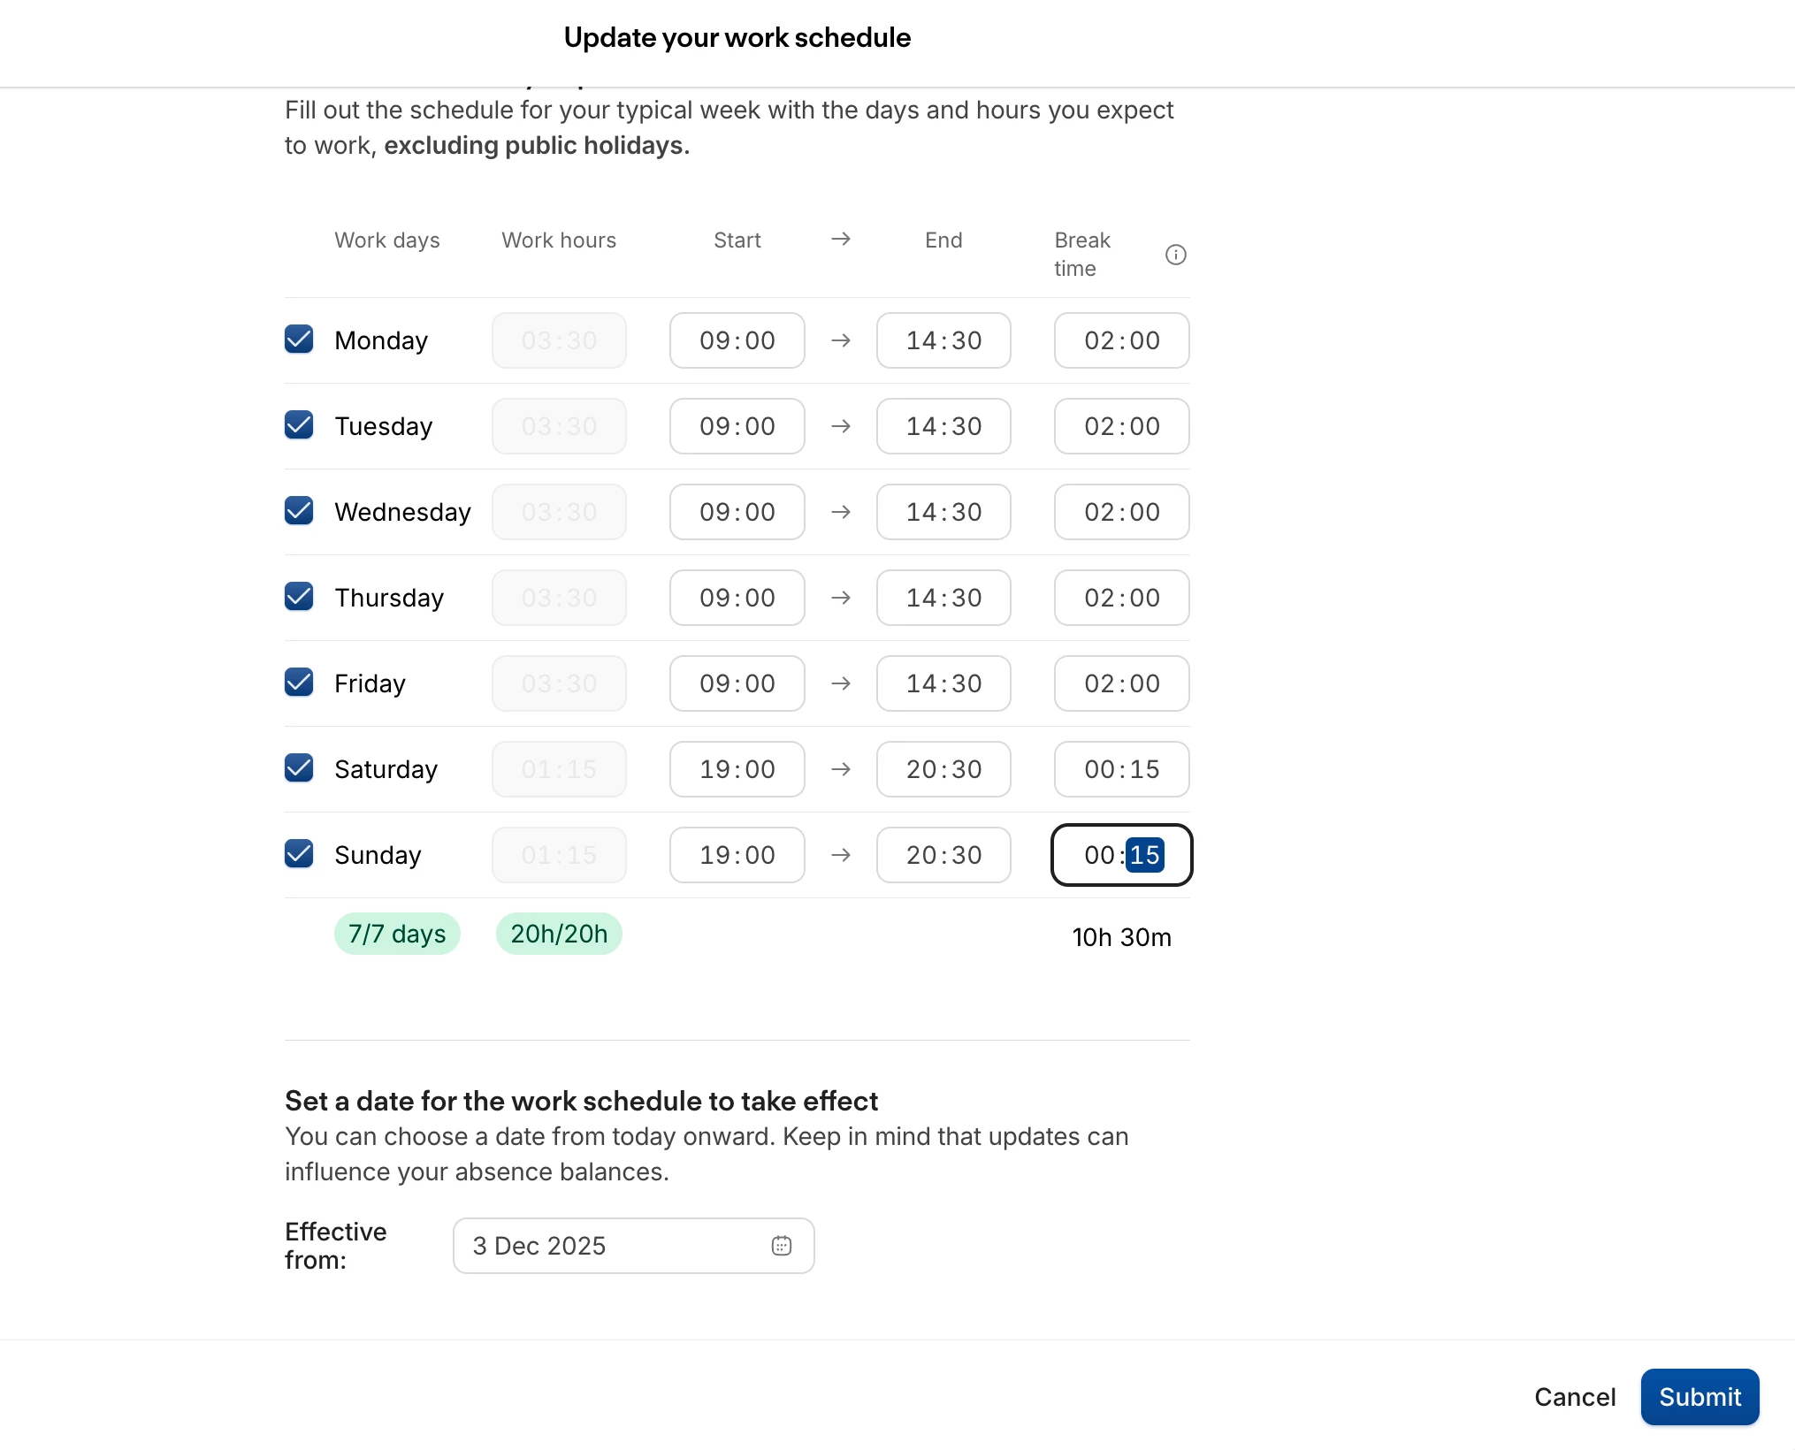
Task: Edit Friday start time field
Action: pos(737,683)
